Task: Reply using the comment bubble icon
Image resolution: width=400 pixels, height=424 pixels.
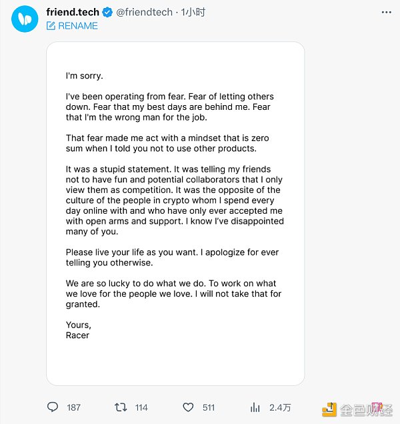Action: pyautogui.click(x=53, y=407)
